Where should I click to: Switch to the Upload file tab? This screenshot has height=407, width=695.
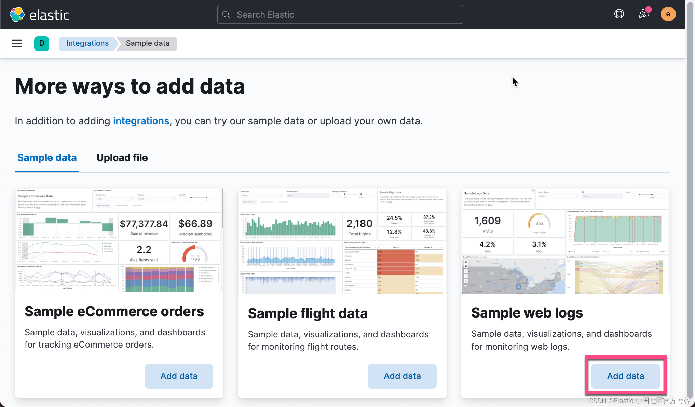click(x=122, y=158)
